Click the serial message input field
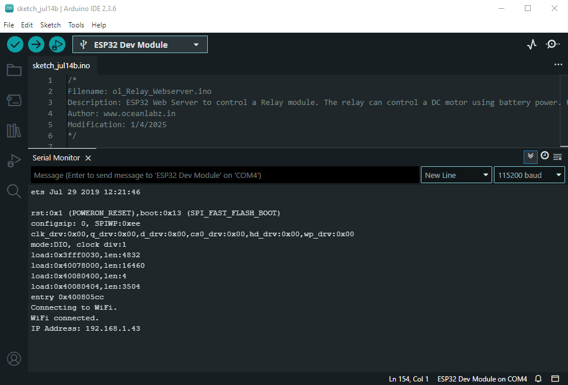568x385 pixels. [225, 175]
